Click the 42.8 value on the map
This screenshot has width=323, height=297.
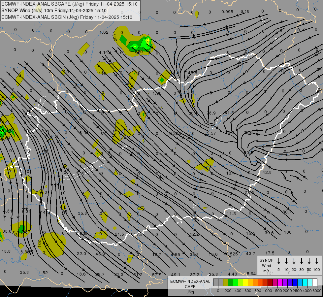pos(267,172)
